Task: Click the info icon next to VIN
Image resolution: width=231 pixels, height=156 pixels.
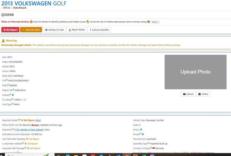Action: (7, 80)
